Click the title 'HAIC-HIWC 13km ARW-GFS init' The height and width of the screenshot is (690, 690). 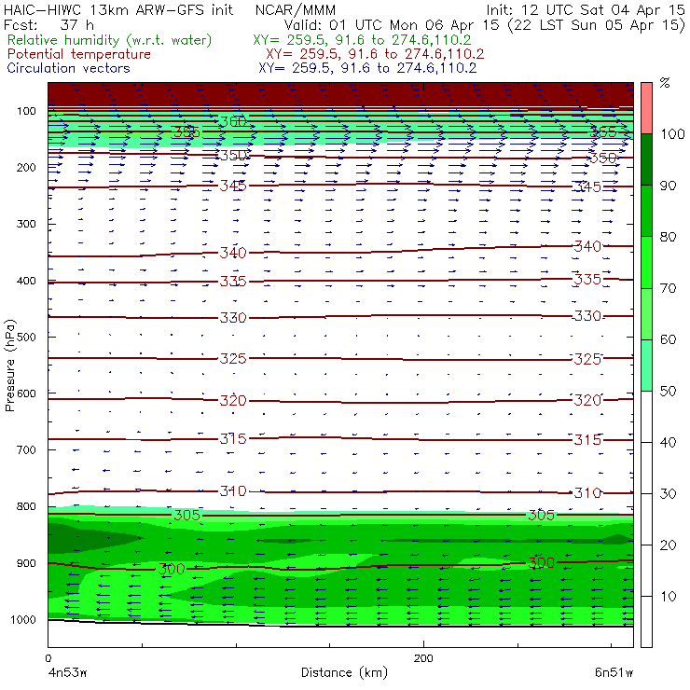(x=117, y=9)
